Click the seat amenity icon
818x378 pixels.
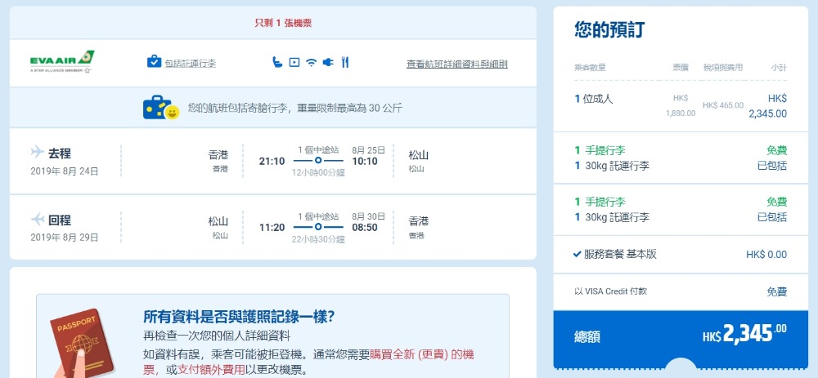(x=277, y=63)
